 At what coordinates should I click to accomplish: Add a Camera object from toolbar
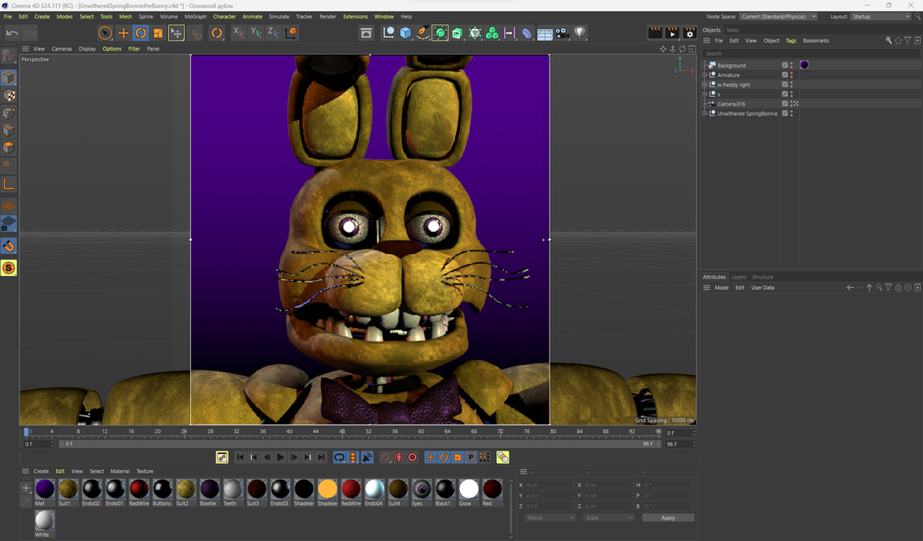[562, 32]
